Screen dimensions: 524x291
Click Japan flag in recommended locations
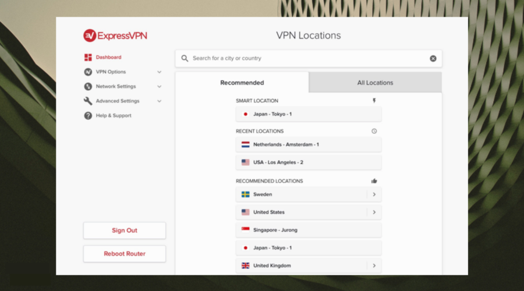click(245, 248)
